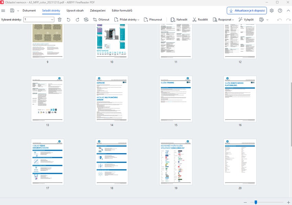
Task: Select page 15 thumbnail
Action: (176, 99)
